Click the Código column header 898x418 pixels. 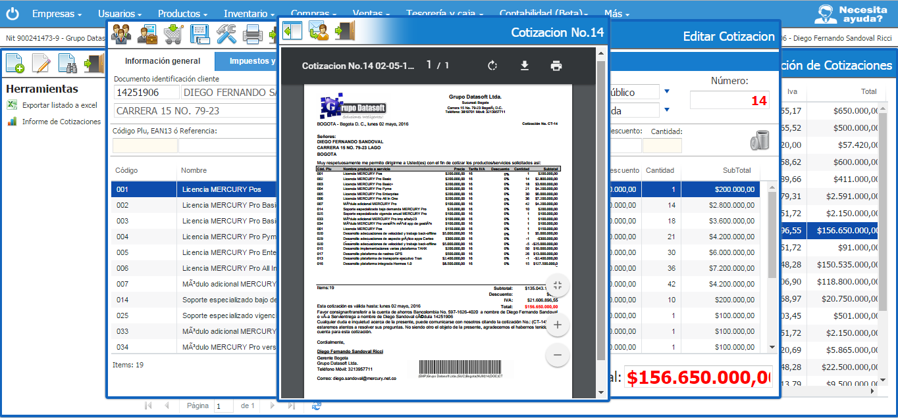tap(126, 170)
